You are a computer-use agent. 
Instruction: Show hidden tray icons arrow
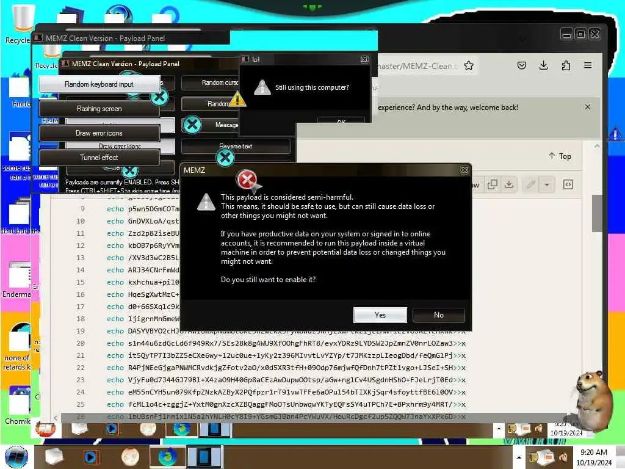point(519,457)
